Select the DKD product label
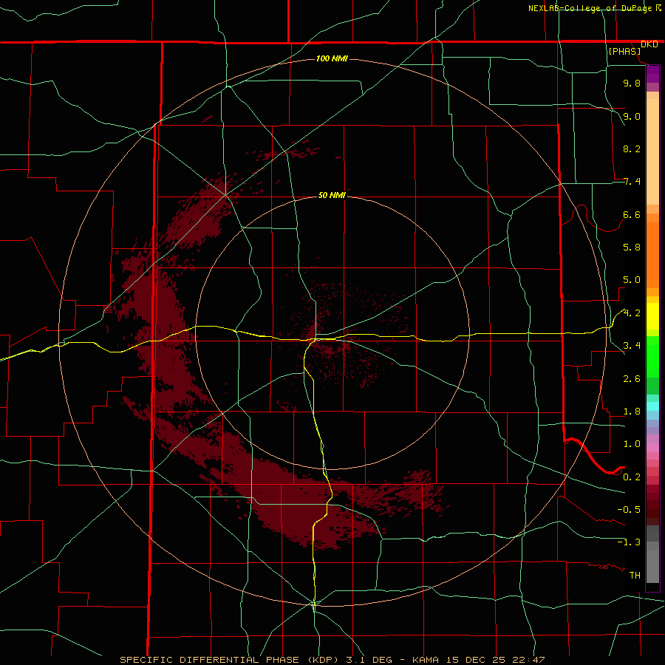Viewport: 665px width, 665px height. pyautogui.click(x=649, y=44)
